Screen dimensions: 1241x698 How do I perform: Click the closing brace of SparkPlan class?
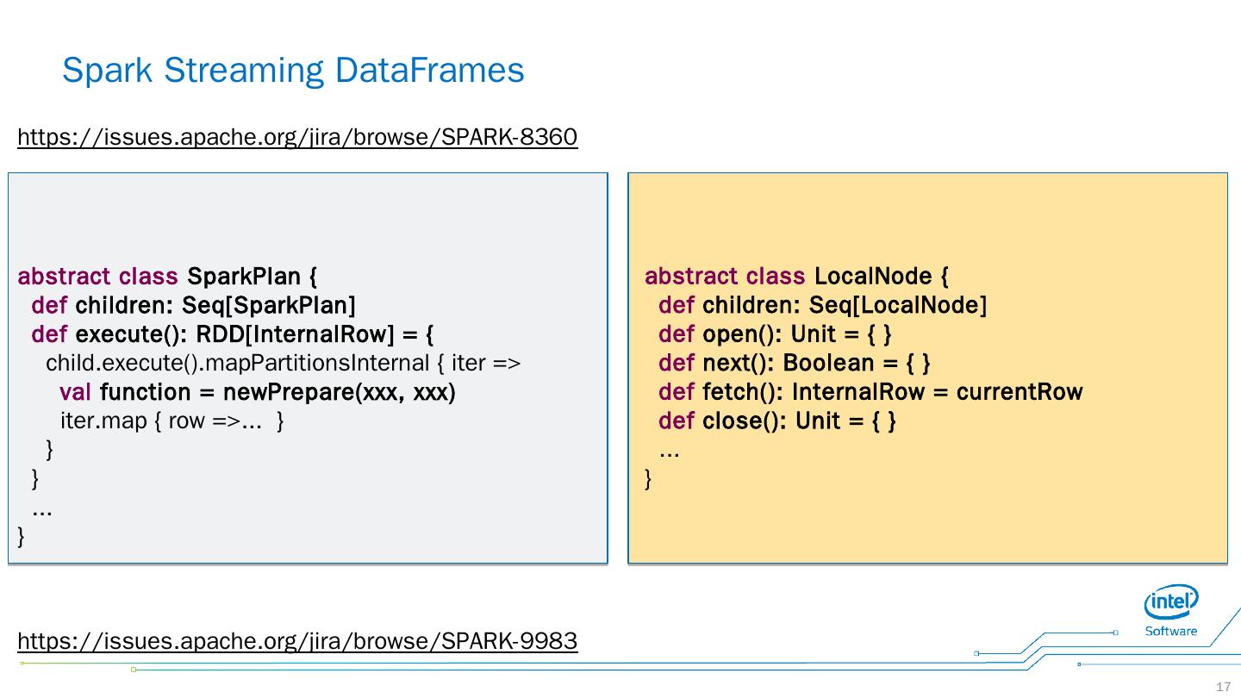click(22, 538)
